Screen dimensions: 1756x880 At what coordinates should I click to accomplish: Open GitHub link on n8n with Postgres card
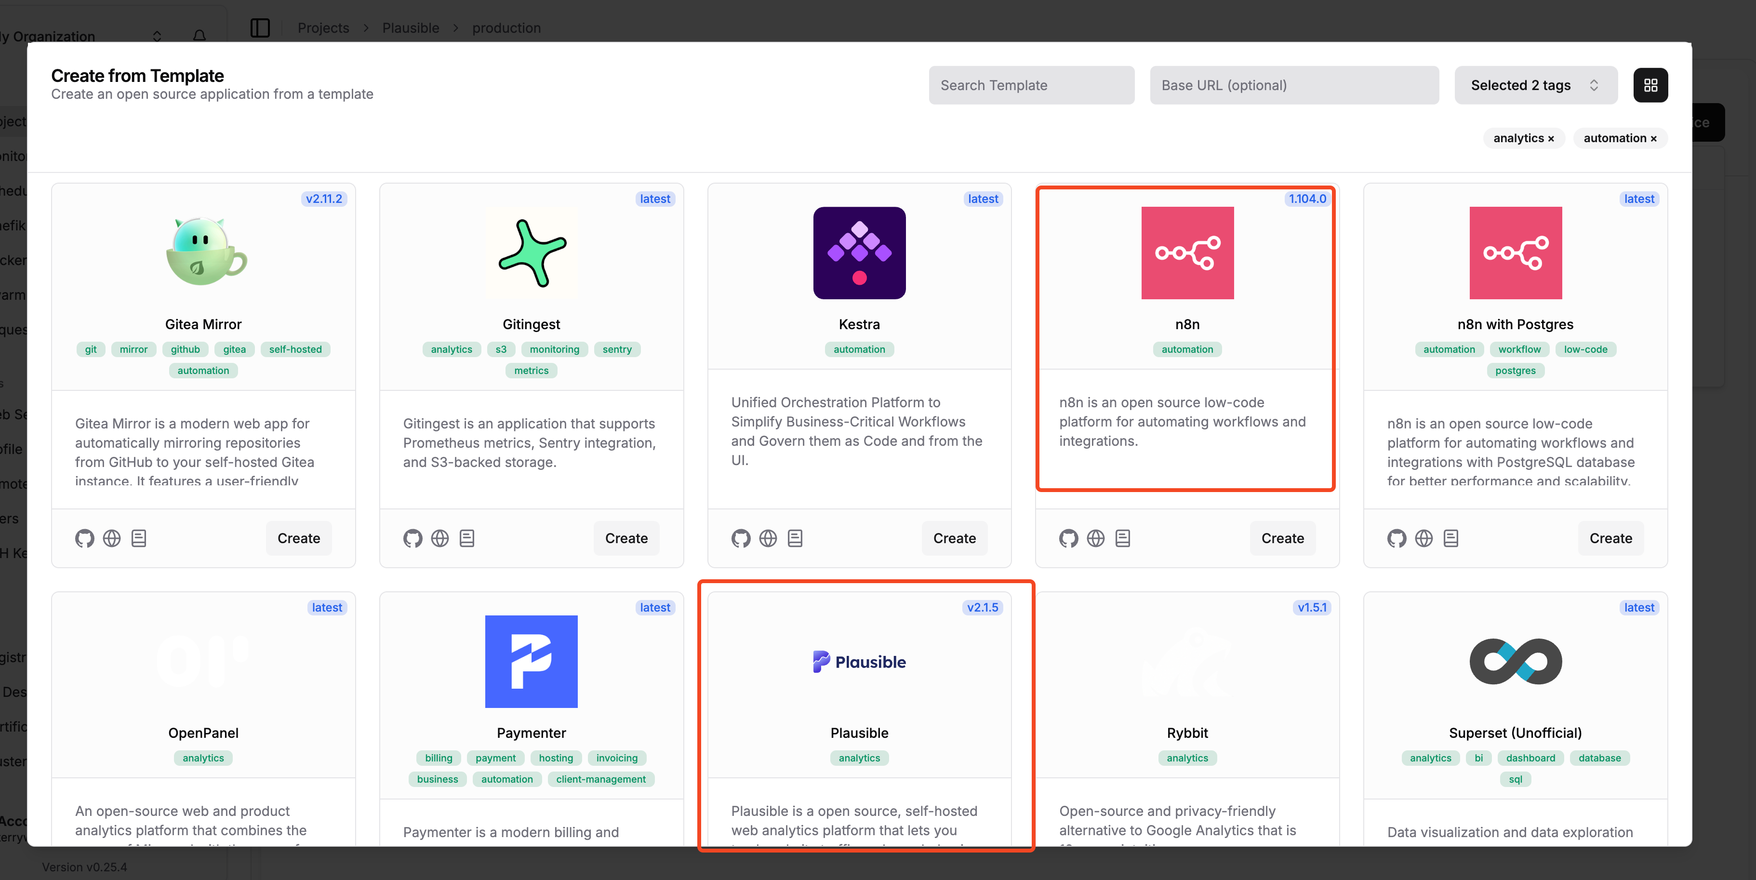click(1397, 538)
